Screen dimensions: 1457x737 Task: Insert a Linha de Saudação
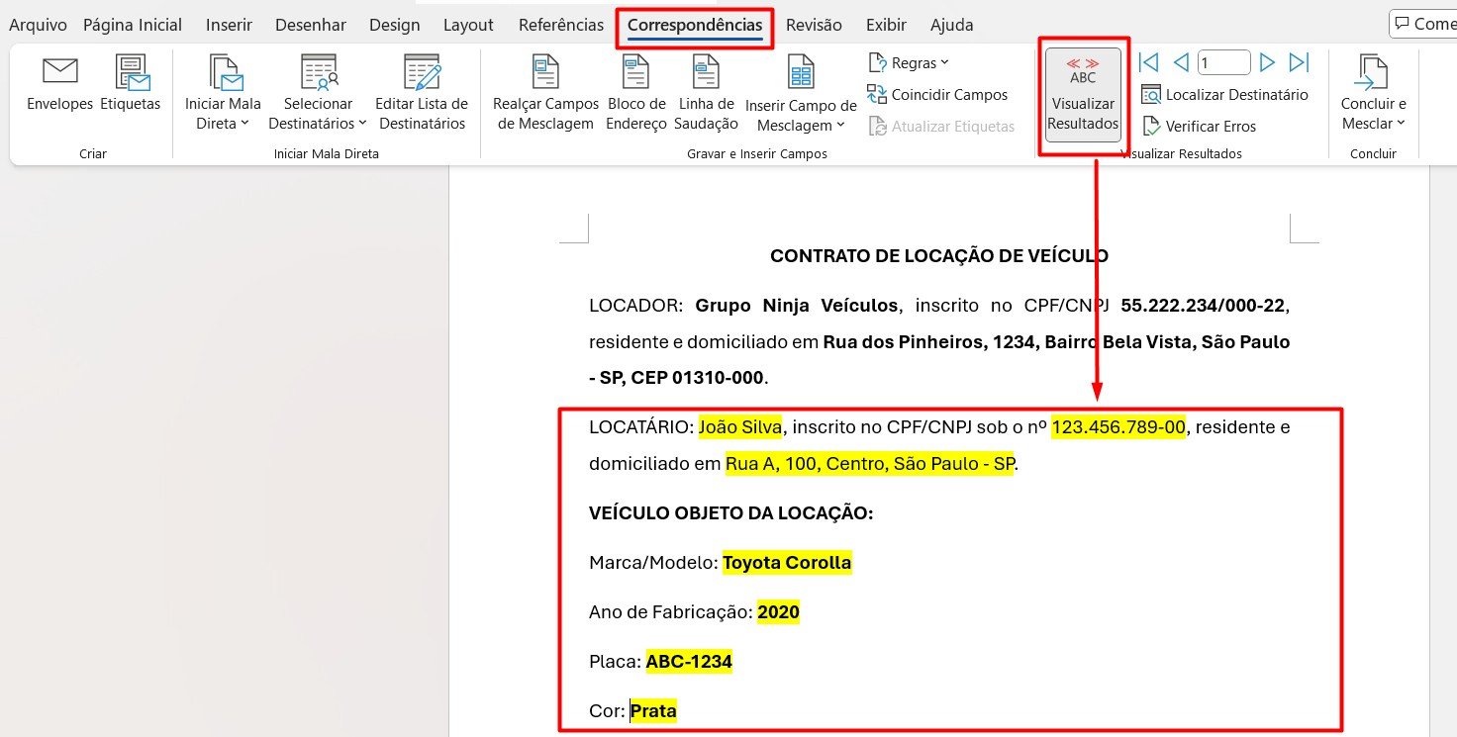706,94
